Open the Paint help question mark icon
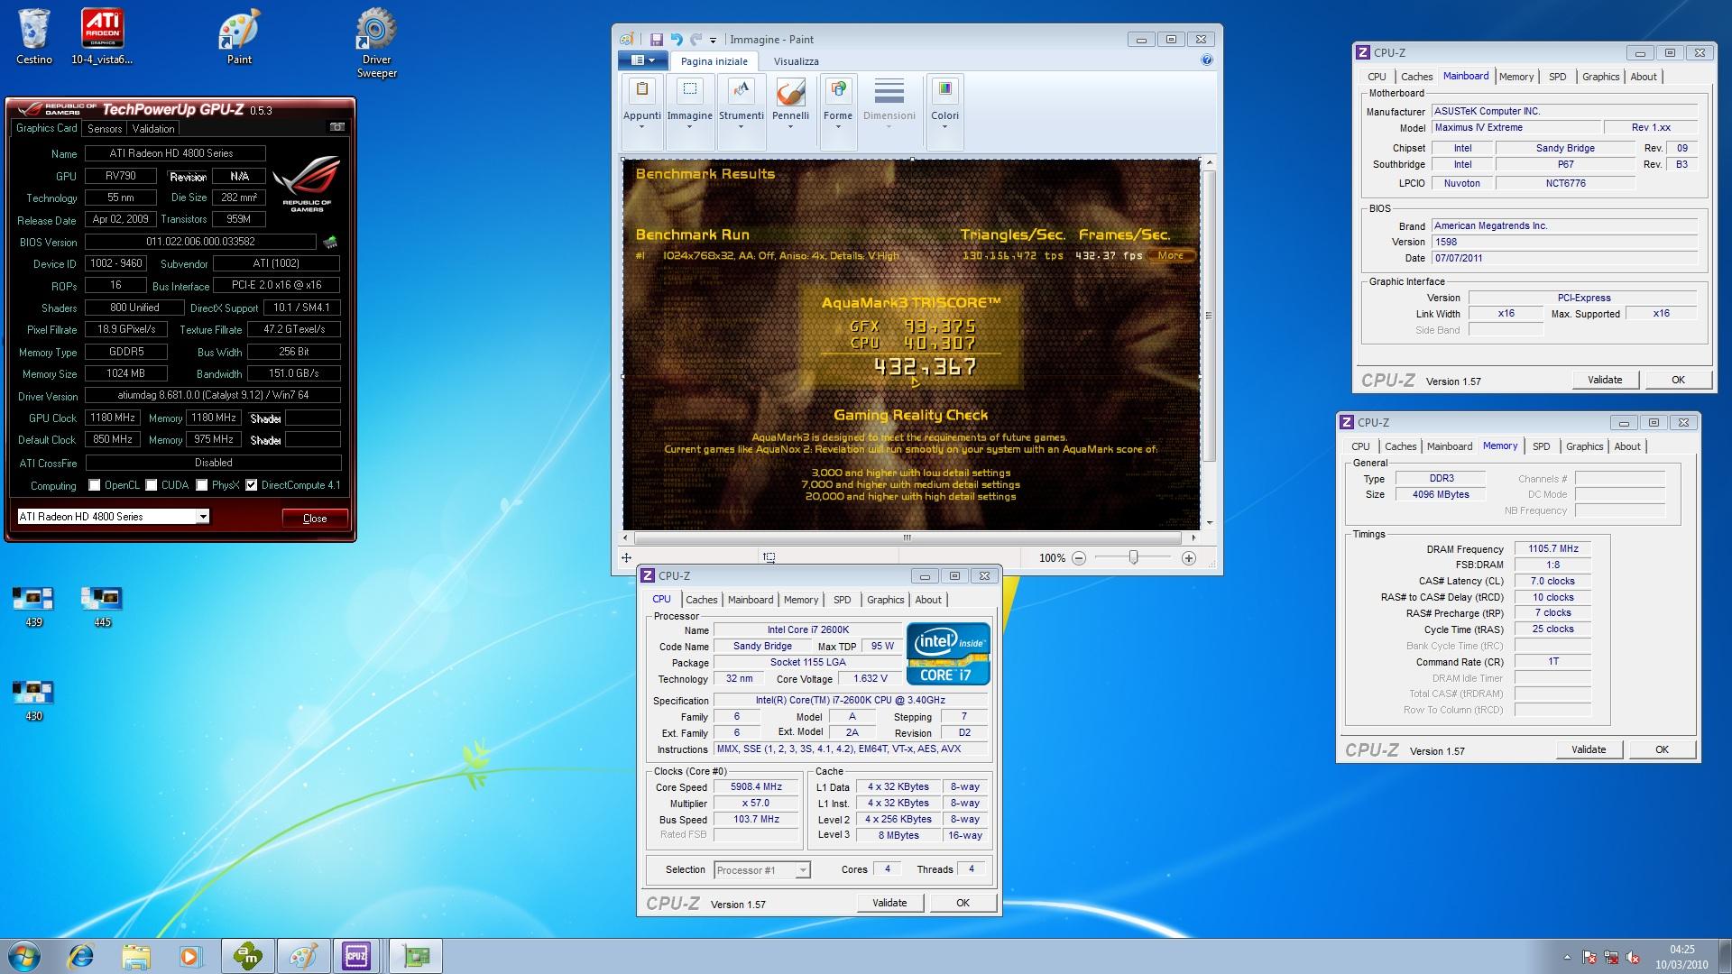Viewport: 1732px width, 974px height. (1207, 60)
